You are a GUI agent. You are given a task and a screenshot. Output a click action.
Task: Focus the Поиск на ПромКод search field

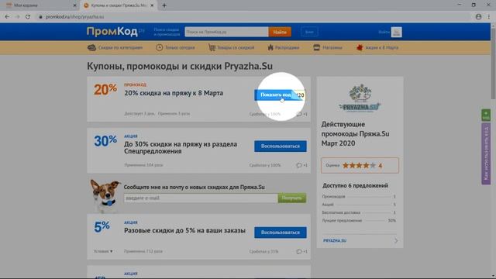coord(226,32)
